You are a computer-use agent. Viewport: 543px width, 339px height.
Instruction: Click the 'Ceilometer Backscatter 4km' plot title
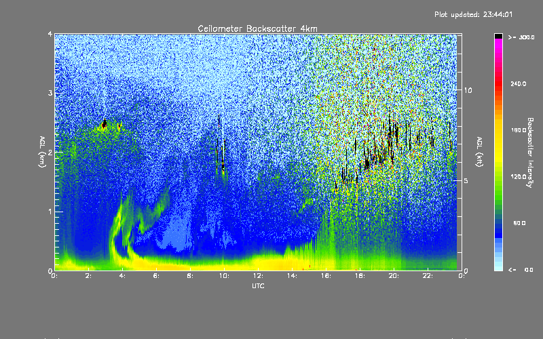257,28
